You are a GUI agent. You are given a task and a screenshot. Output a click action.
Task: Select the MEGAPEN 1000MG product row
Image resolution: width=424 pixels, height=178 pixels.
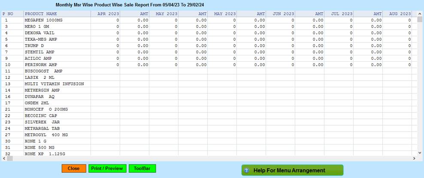point(44,20)
